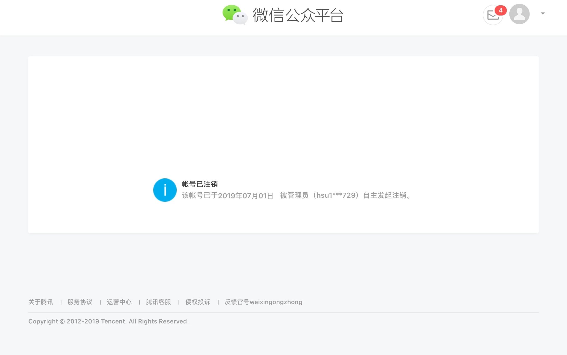The height and width of the screenshot is (355, 567).
Task: Click the blue info circle icon
Action: 165,190
